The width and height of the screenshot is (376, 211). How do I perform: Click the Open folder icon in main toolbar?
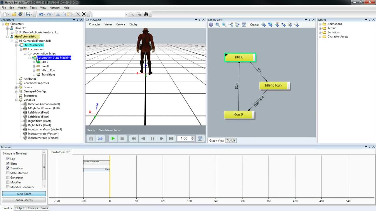(x=14, y=14)
